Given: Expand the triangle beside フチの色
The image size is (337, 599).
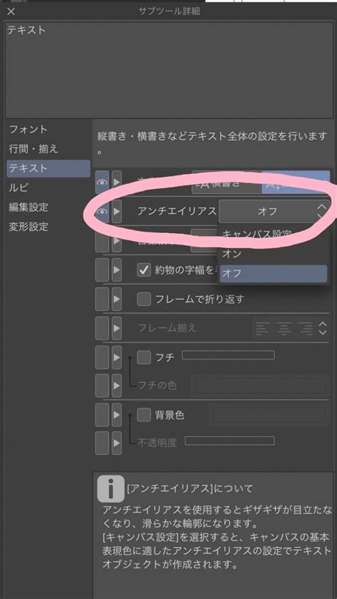Looking at the screenshot, I should coord(117,385).
